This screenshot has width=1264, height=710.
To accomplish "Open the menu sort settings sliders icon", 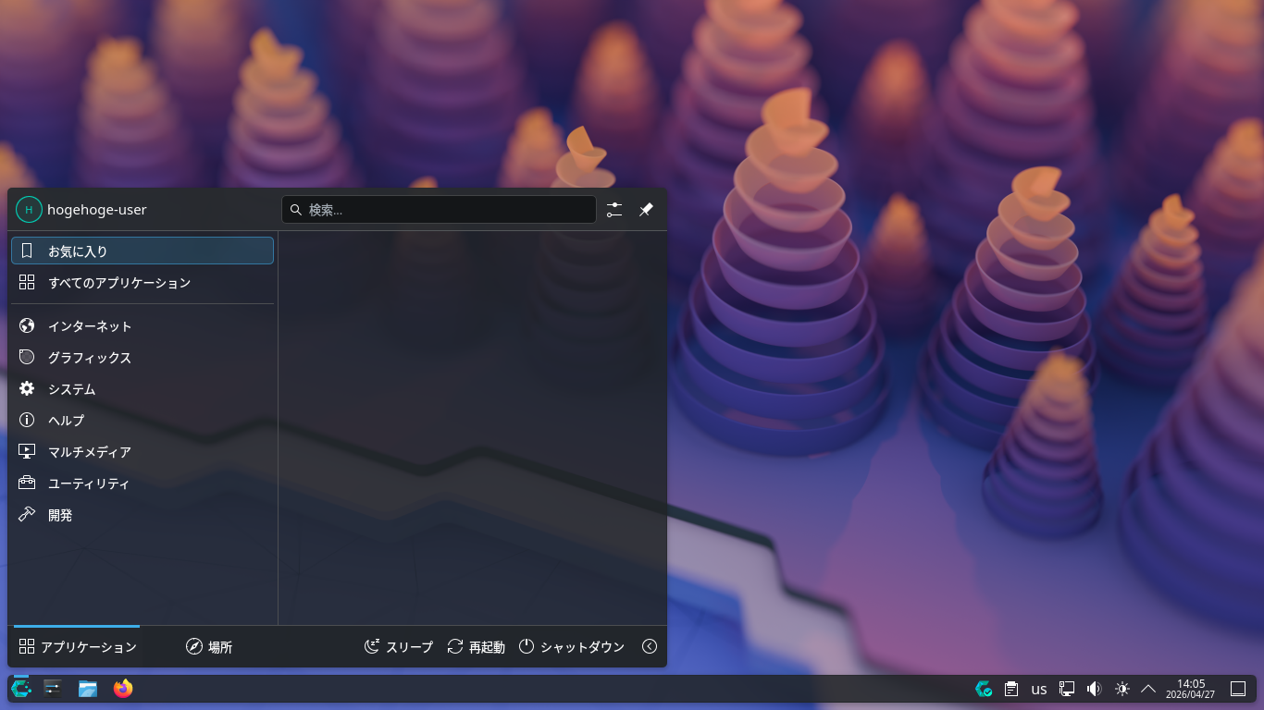I will click(x=613, y=209).
